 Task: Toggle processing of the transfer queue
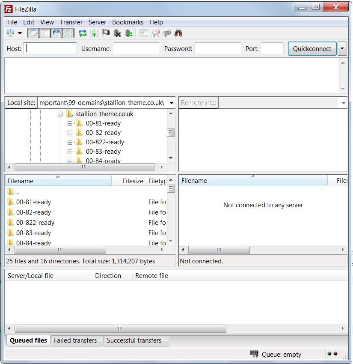point(94,33)
